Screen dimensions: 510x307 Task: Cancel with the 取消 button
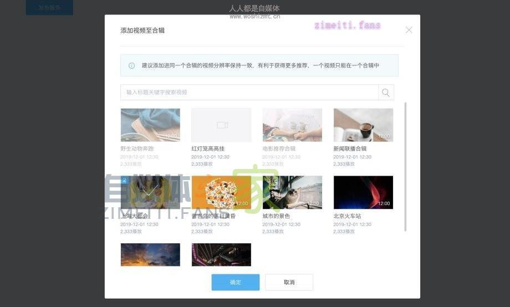point(289,282)
